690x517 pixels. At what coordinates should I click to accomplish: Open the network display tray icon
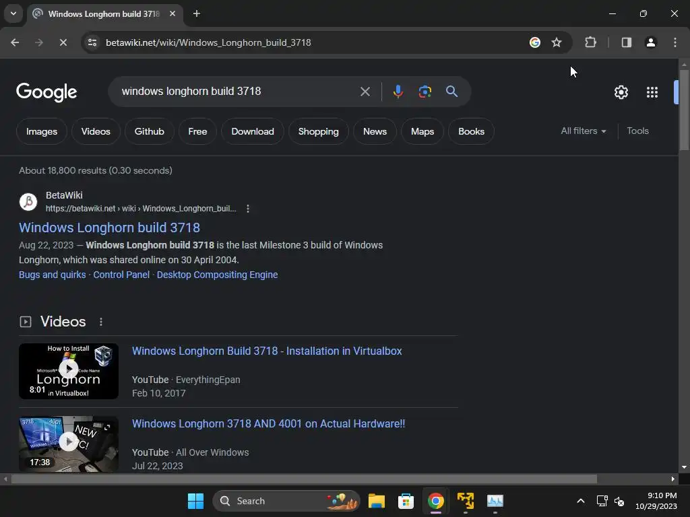coord(602,501)
